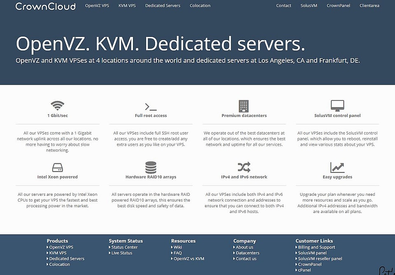395x275 pixels.
Task: Open Clientarea in the top navigation
Action: [x=369, y=5]
